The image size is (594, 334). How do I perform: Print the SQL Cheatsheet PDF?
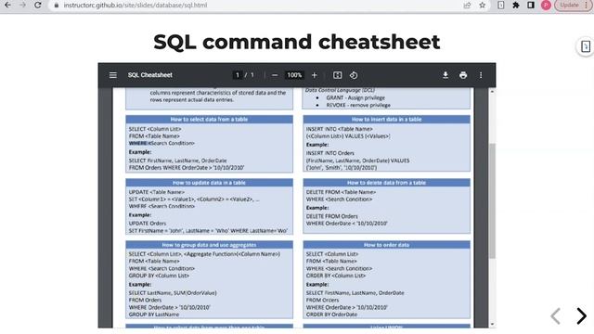(x=463, y=75)
